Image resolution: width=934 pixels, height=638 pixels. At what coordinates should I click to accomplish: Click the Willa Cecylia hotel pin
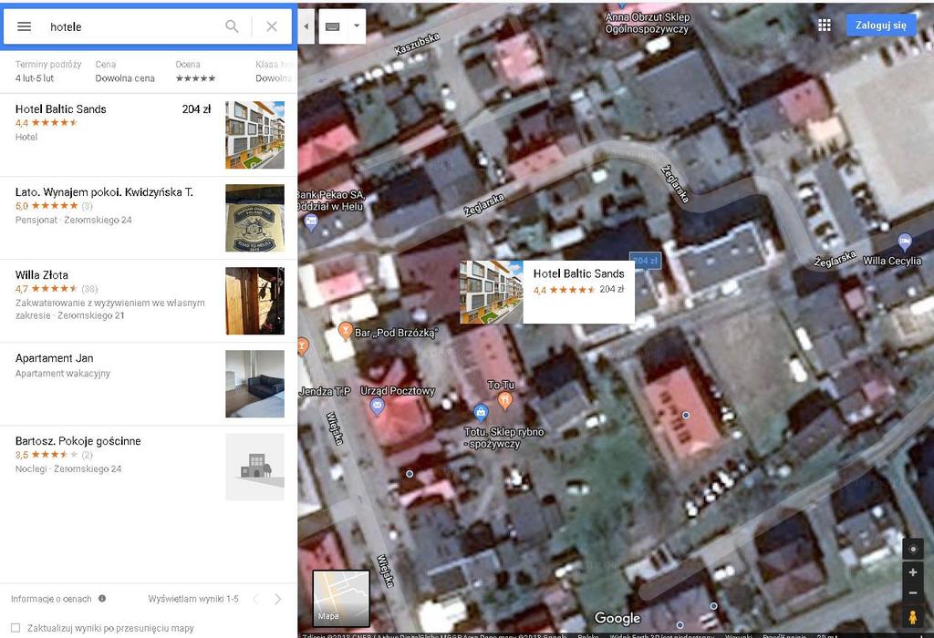tap(905, 242)
